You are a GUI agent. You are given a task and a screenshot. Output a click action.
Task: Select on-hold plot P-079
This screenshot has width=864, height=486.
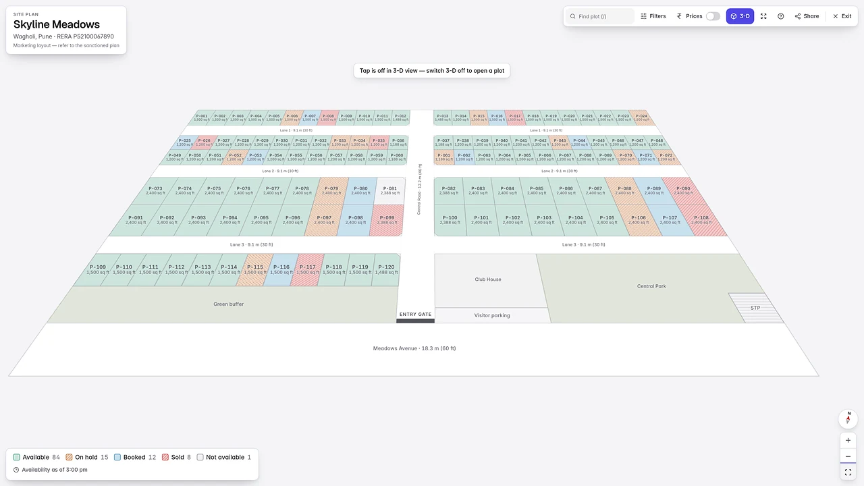point(331,191)
